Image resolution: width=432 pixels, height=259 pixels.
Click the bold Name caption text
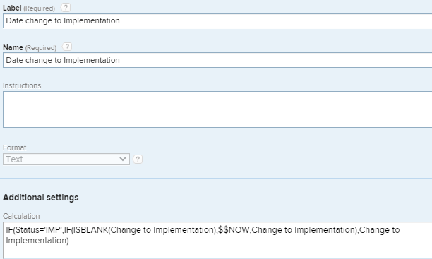click(13, 47)
